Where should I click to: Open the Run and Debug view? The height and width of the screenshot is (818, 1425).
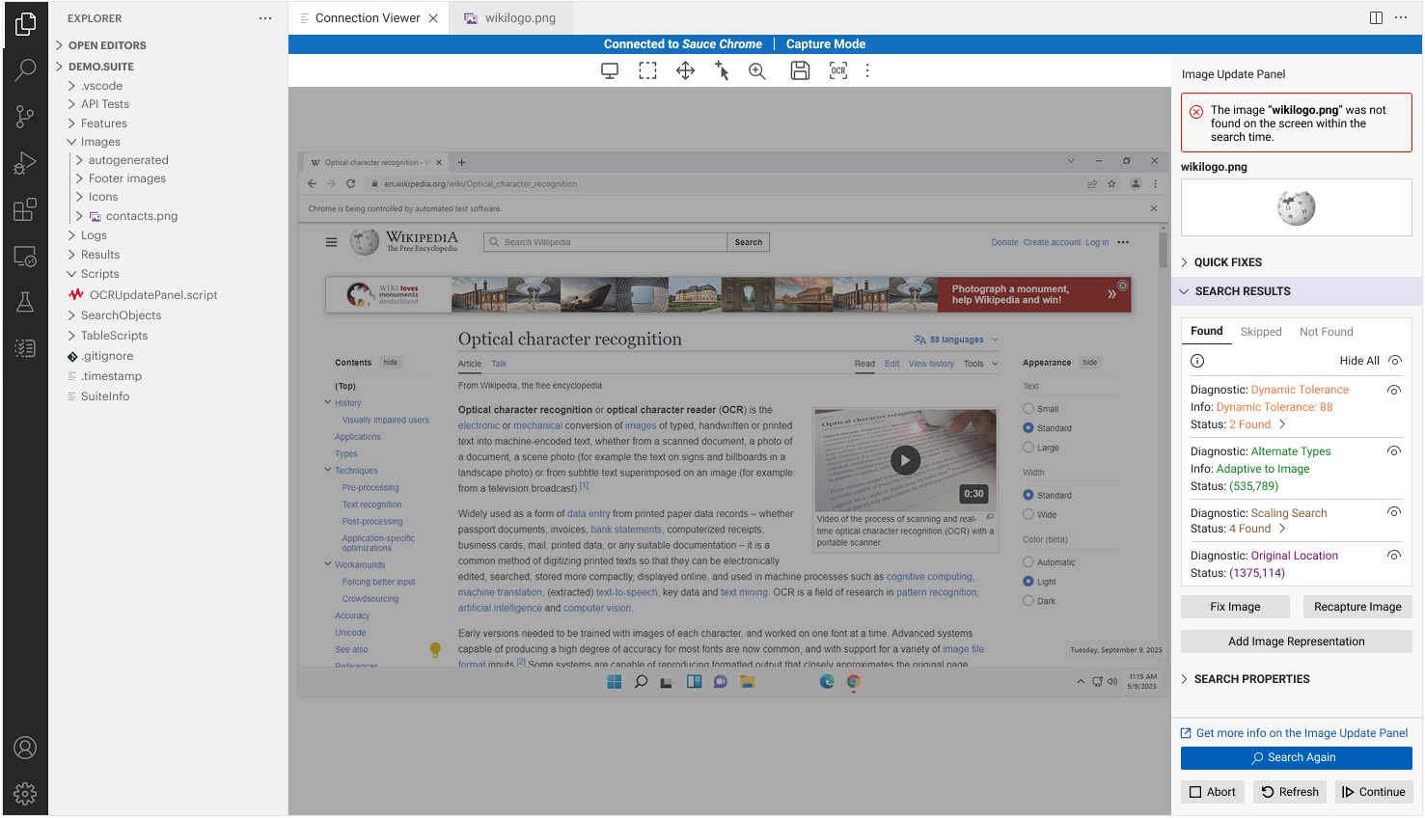coord(26,163)
